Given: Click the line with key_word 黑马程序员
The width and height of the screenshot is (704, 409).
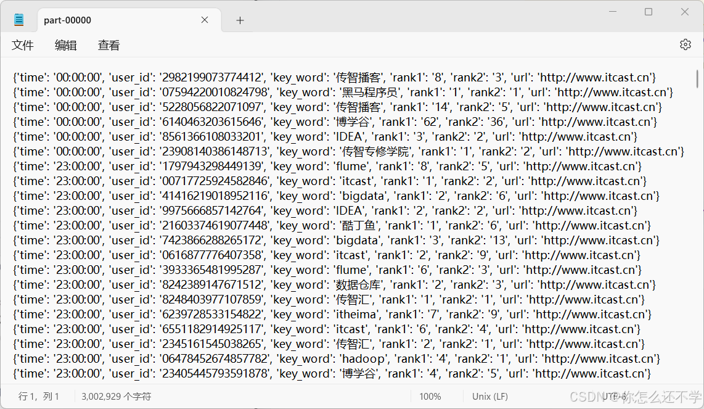Looking at the screenshot, I should click(x=343, y=92).
